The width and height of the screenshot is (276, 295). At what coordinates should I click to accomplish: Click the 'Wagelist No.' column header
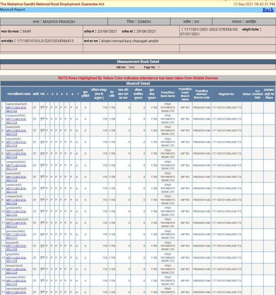(x=227, y=94)
